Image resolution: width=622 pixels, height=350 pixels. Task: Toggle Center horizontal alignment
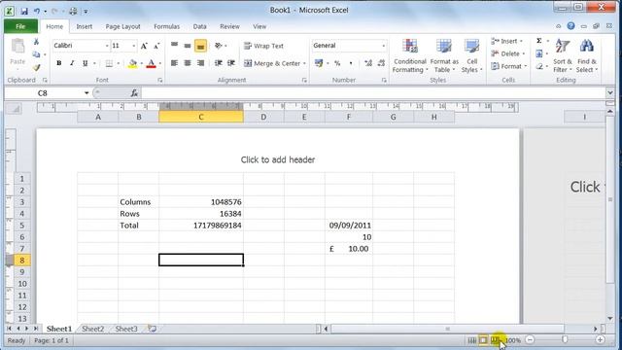click(x=188, y=63)
